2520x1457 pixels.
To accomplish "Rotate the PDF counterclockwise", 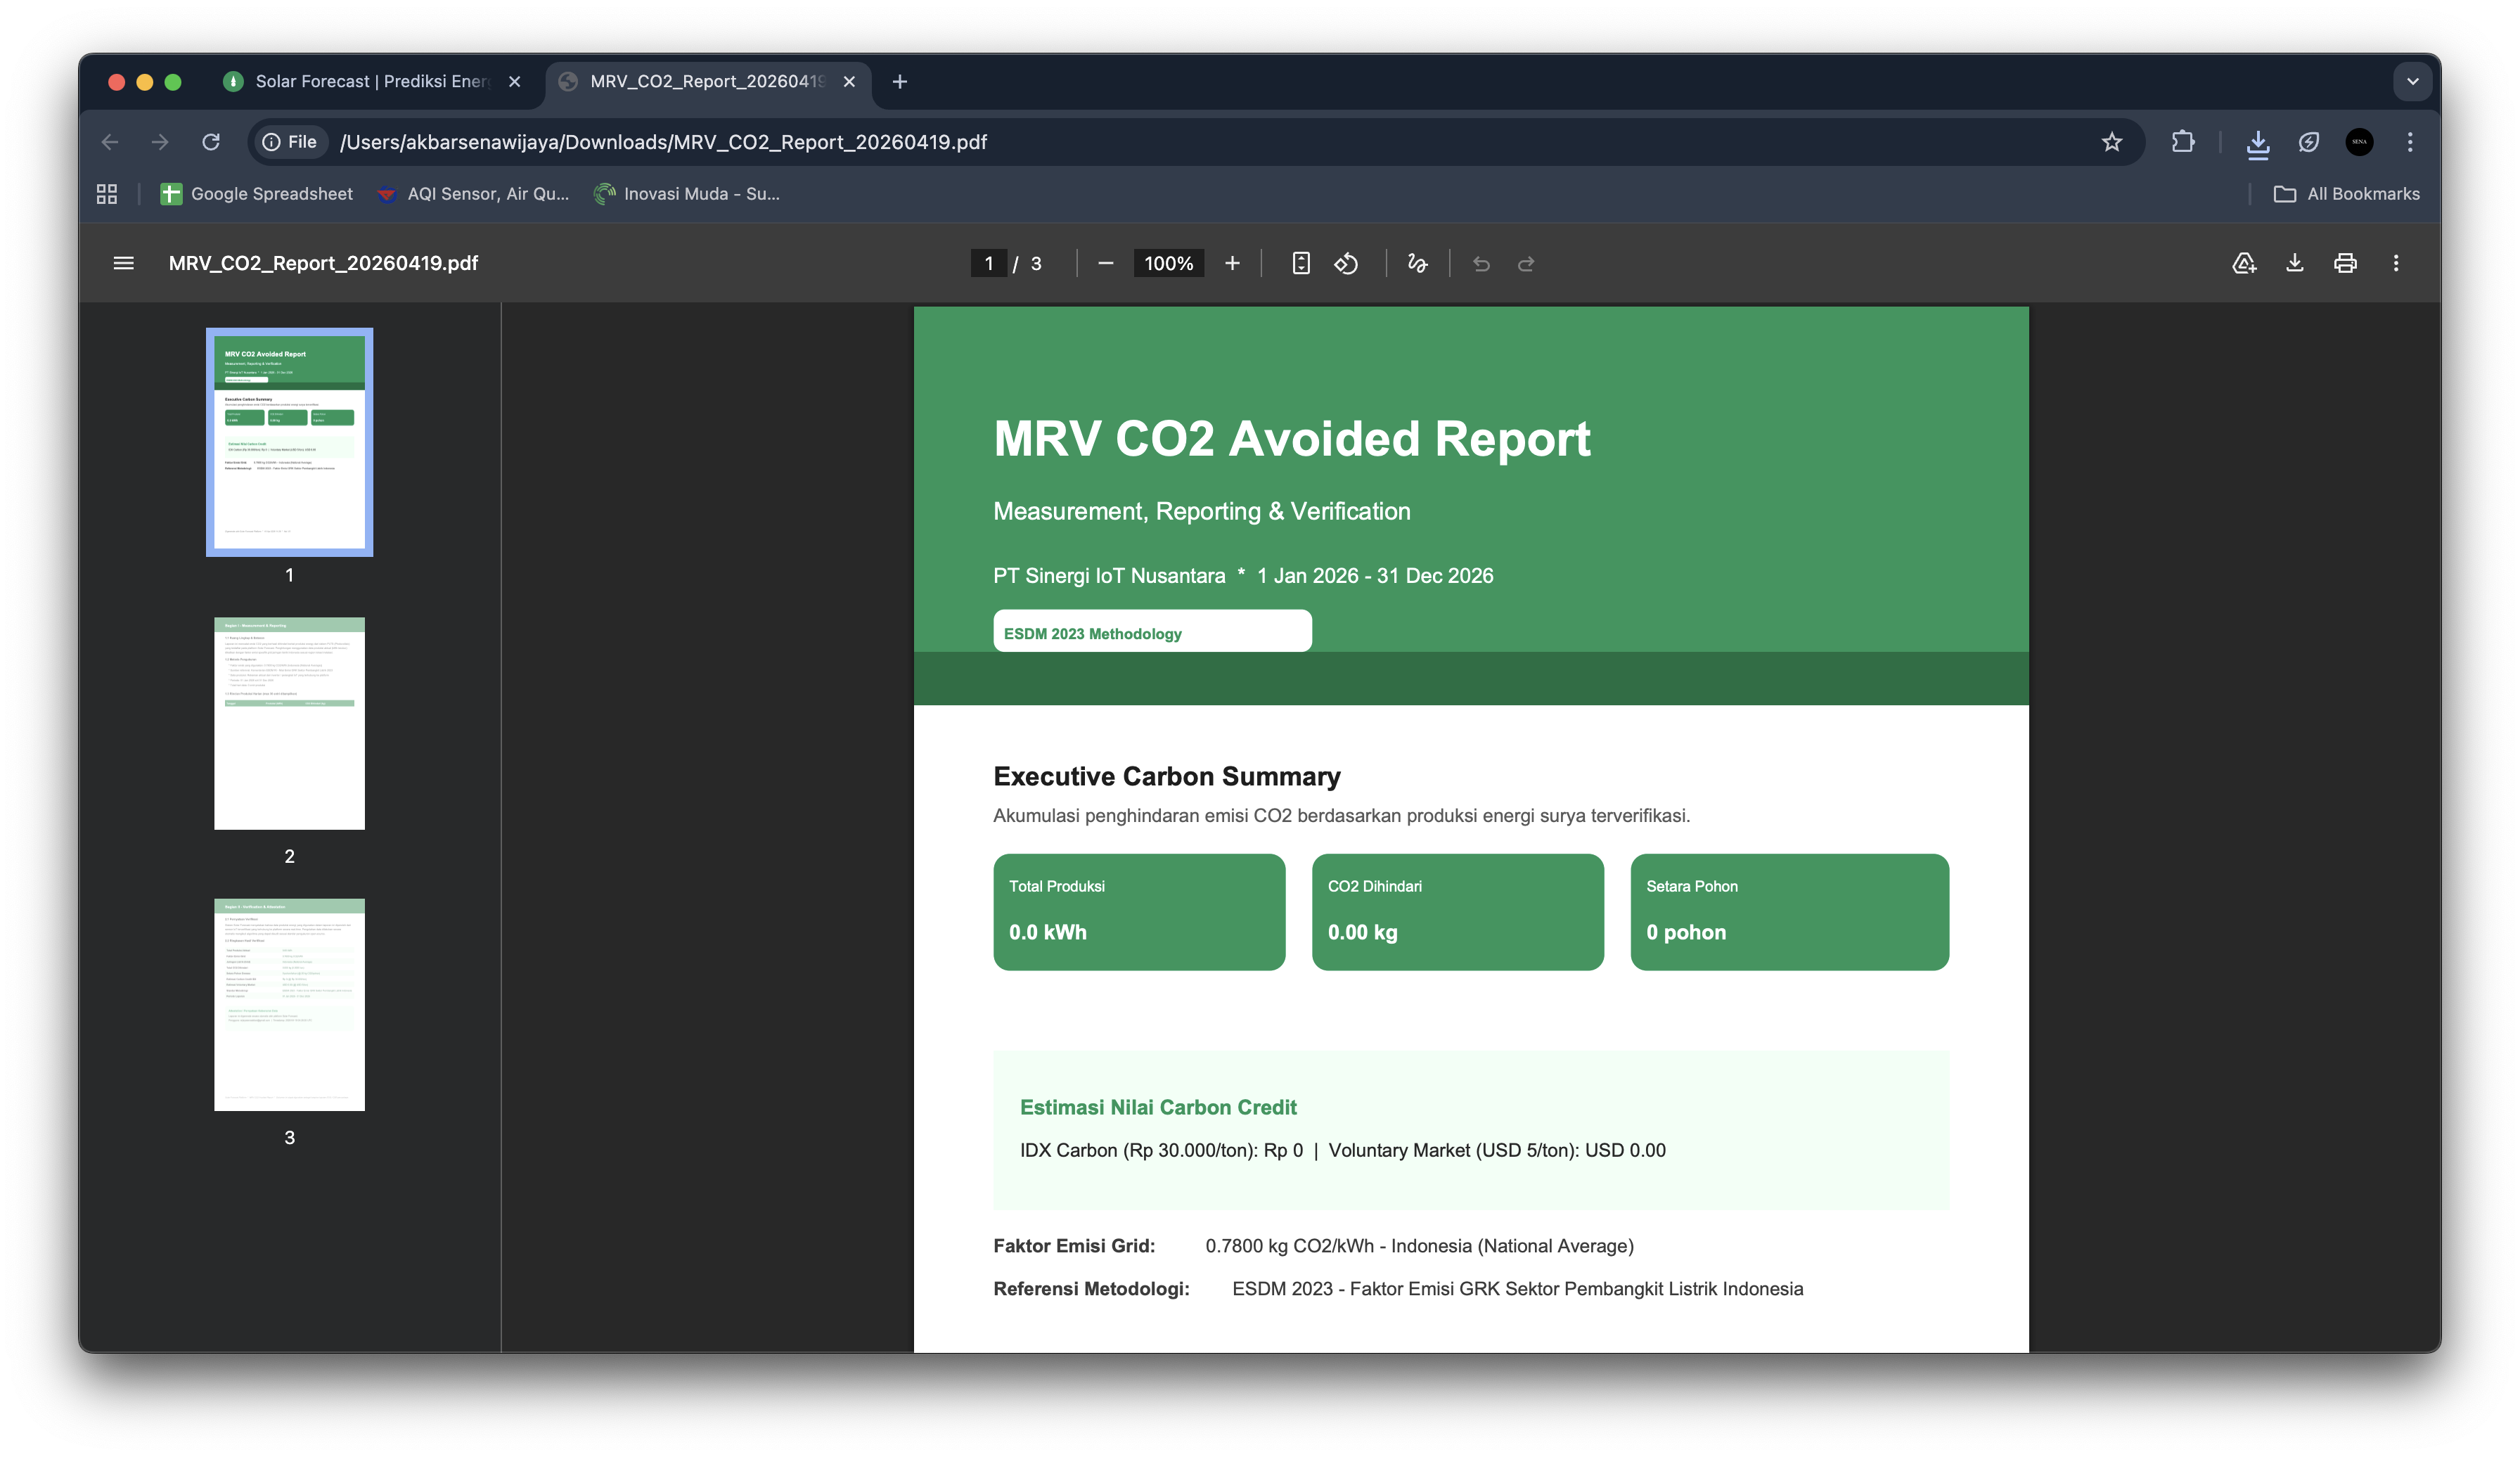I will coord(1347,263).
